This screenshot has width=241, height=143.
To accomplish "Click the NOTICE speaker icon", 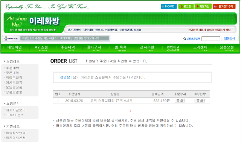I will (6, 38).
